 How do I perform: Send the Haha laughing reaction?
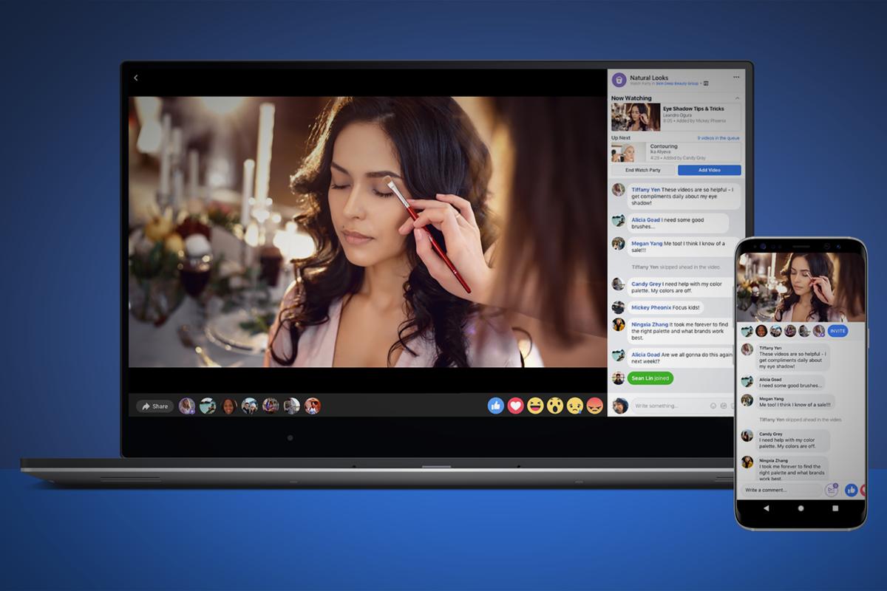536,405
